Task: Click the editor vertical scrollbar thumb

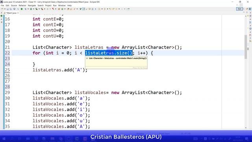Action: 246,47
